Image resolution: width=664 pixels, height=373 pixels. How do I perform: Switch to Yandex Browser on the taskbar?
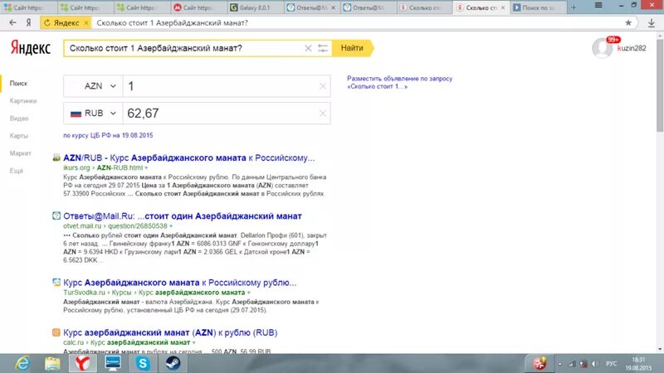tap(82, 363)
